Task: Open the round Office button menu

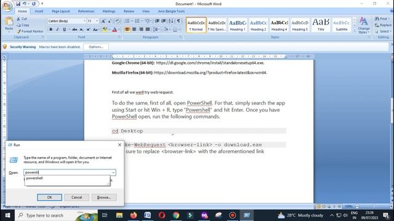Action: coord(7,7)
